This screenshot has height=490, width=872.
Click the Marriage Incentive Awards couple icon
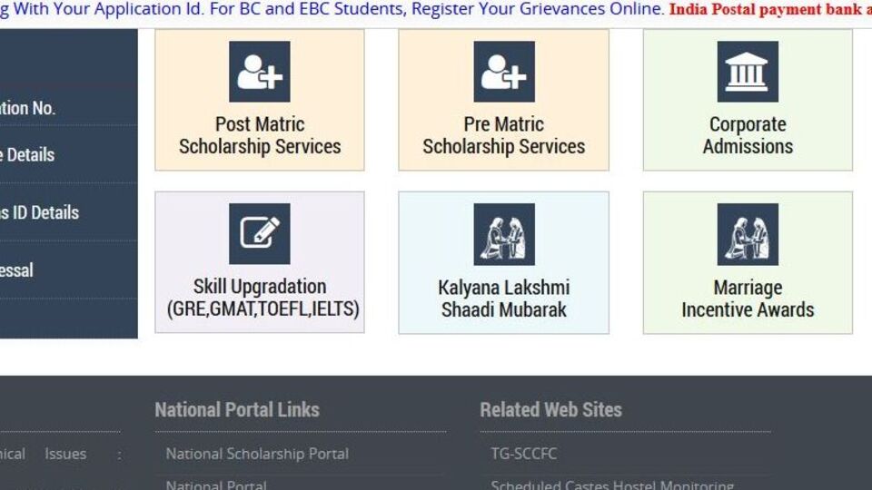click(748, 234)
